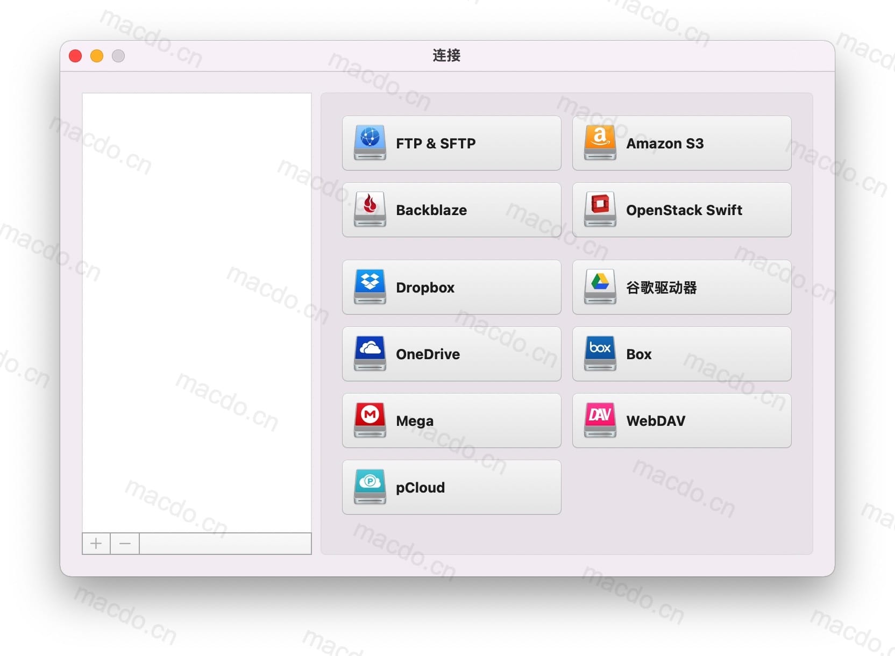Select the OpenStack Swift label
The image size is (895, 656).
pos(684,210)
